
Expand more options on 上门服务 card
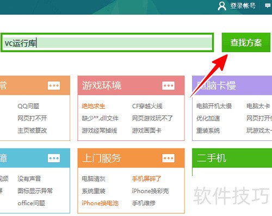[x=169, y=158]
